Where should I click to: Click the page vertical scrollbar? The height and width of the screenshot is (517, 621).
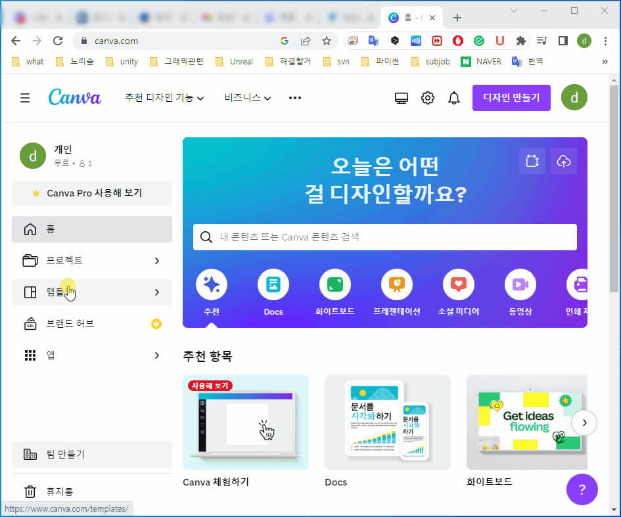pyautogui.click(x=614, y=189)
